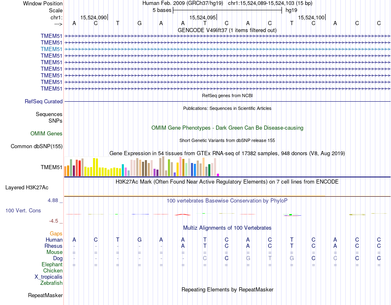Click the orange 'Gaps' label
391x305 pixels.
(x=56, y=233)
